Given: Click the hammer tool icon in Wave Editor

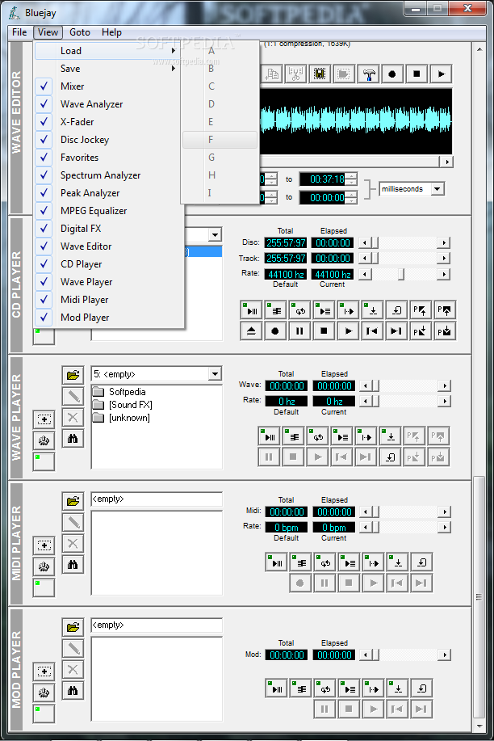Looking at the screenshot, I should pyautogui.click(x=368, y=74).
